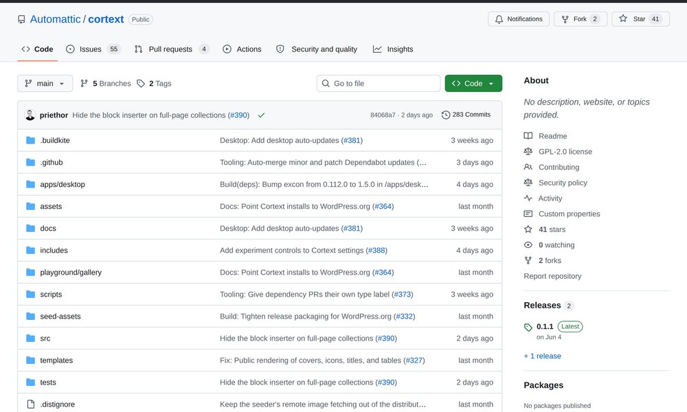This screenshot has height=412, width=687.
Task: Open the Pull requests tab
Action: pyautogui.click(x=171, y=49)
